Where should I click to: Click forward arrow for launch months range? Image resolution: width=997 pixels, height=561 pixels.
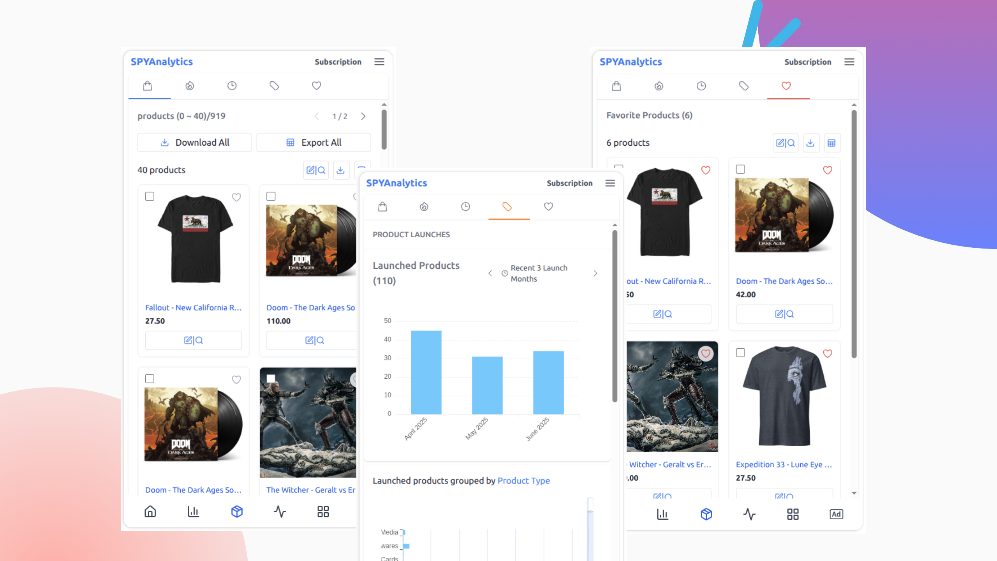595,273
